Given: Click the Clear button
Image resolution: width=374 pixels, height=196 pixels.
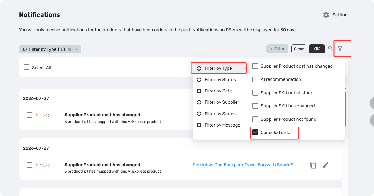Looking at the screenshot, I should point(299,49).
